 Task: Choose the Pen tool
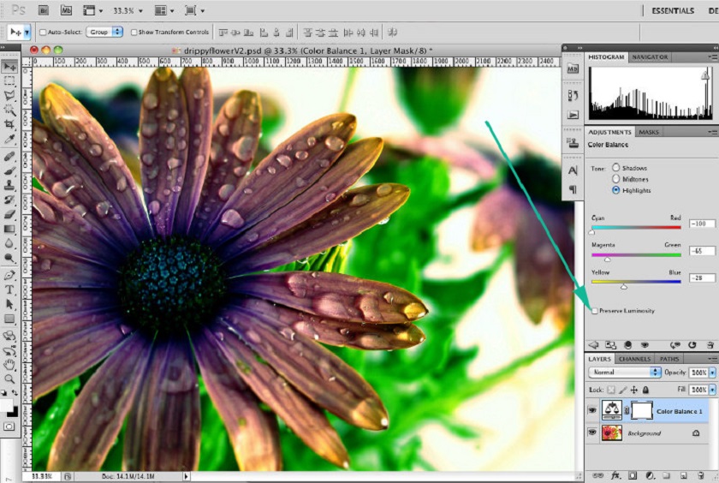(9, 275)
